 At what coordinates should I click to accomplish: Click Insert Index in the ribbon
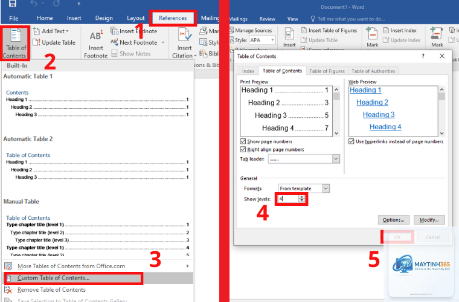tap(400, 30)
